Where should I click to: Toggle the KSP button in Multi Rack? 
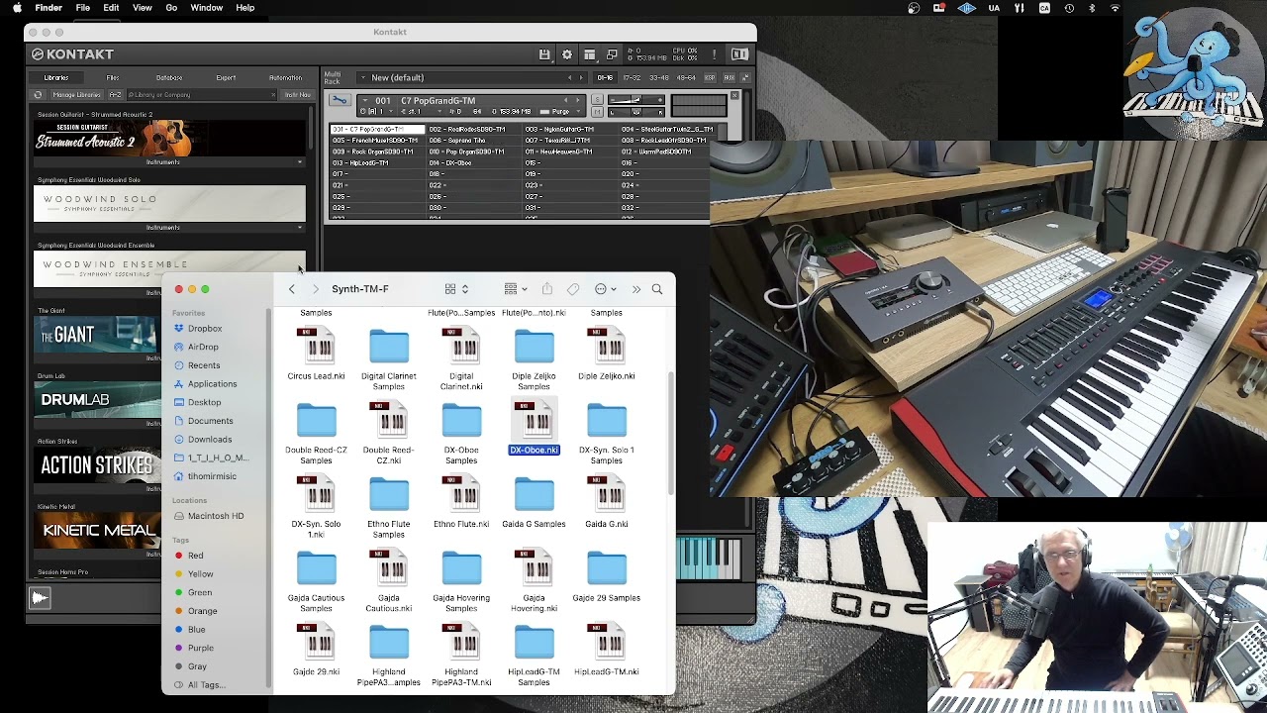tap(709, 77)
